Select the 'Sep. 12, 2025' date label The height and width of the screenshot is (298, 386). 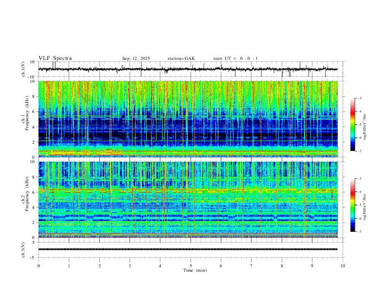point(136,58)
